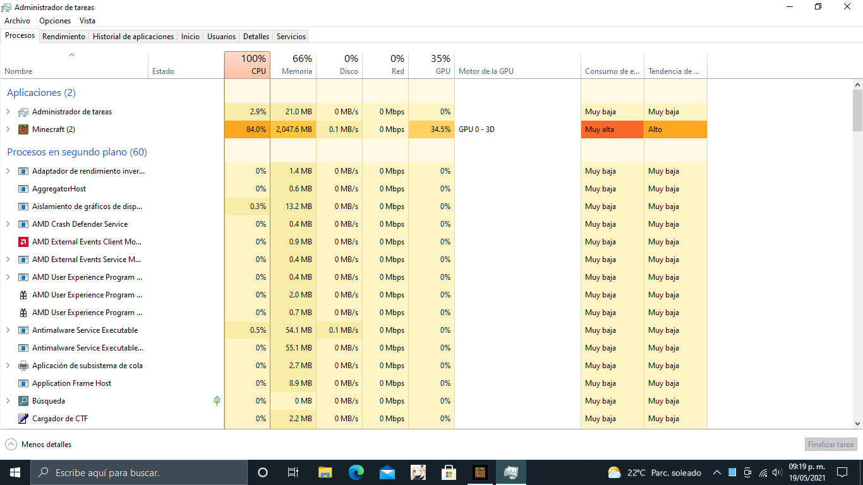
Task: Click the Minecraft process icon
Action: click(x=23, y=129)
